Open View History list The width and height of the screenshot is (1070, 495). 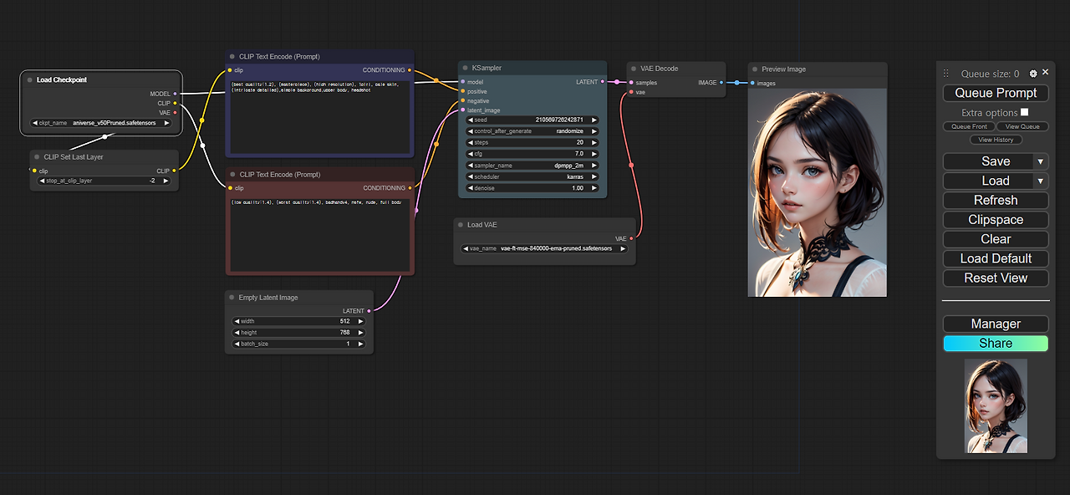coord(996,140)
